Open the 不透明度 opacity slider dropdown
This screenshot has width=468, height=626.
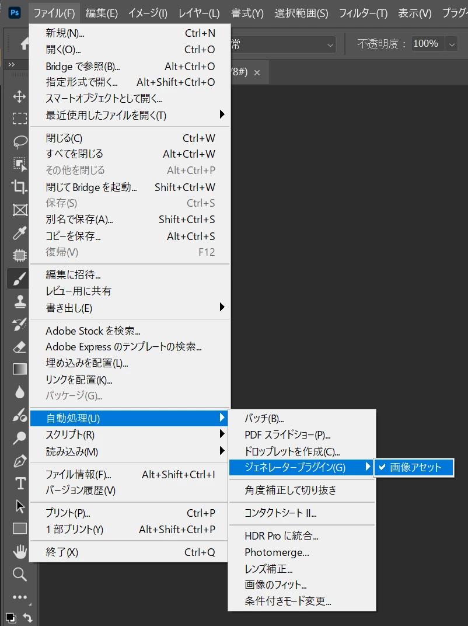tap(452, 44)
